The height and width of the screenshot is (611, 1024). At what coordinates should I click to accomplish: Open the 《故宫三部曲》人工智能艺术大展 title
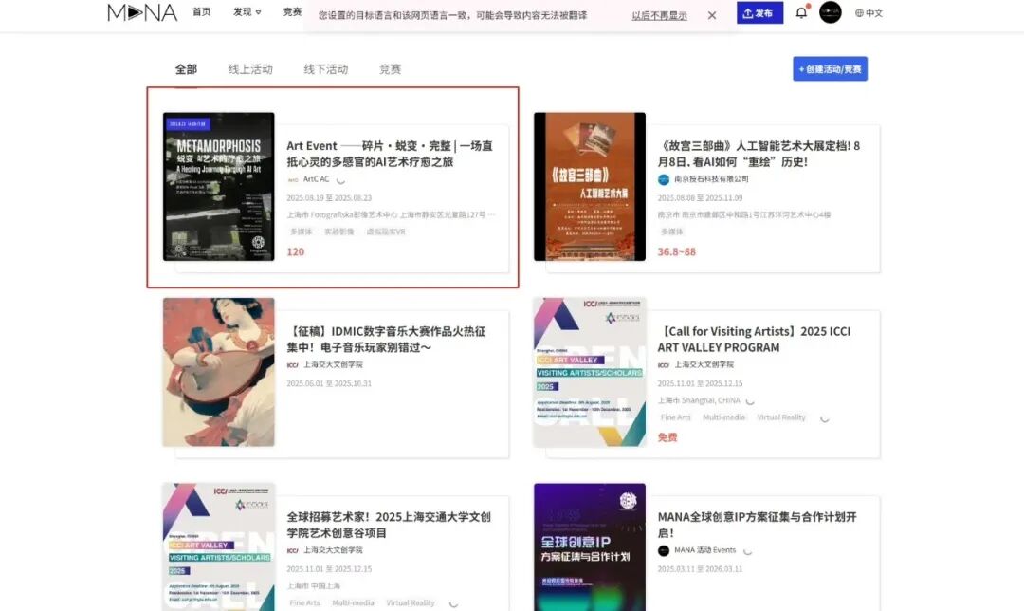(759, 154)
